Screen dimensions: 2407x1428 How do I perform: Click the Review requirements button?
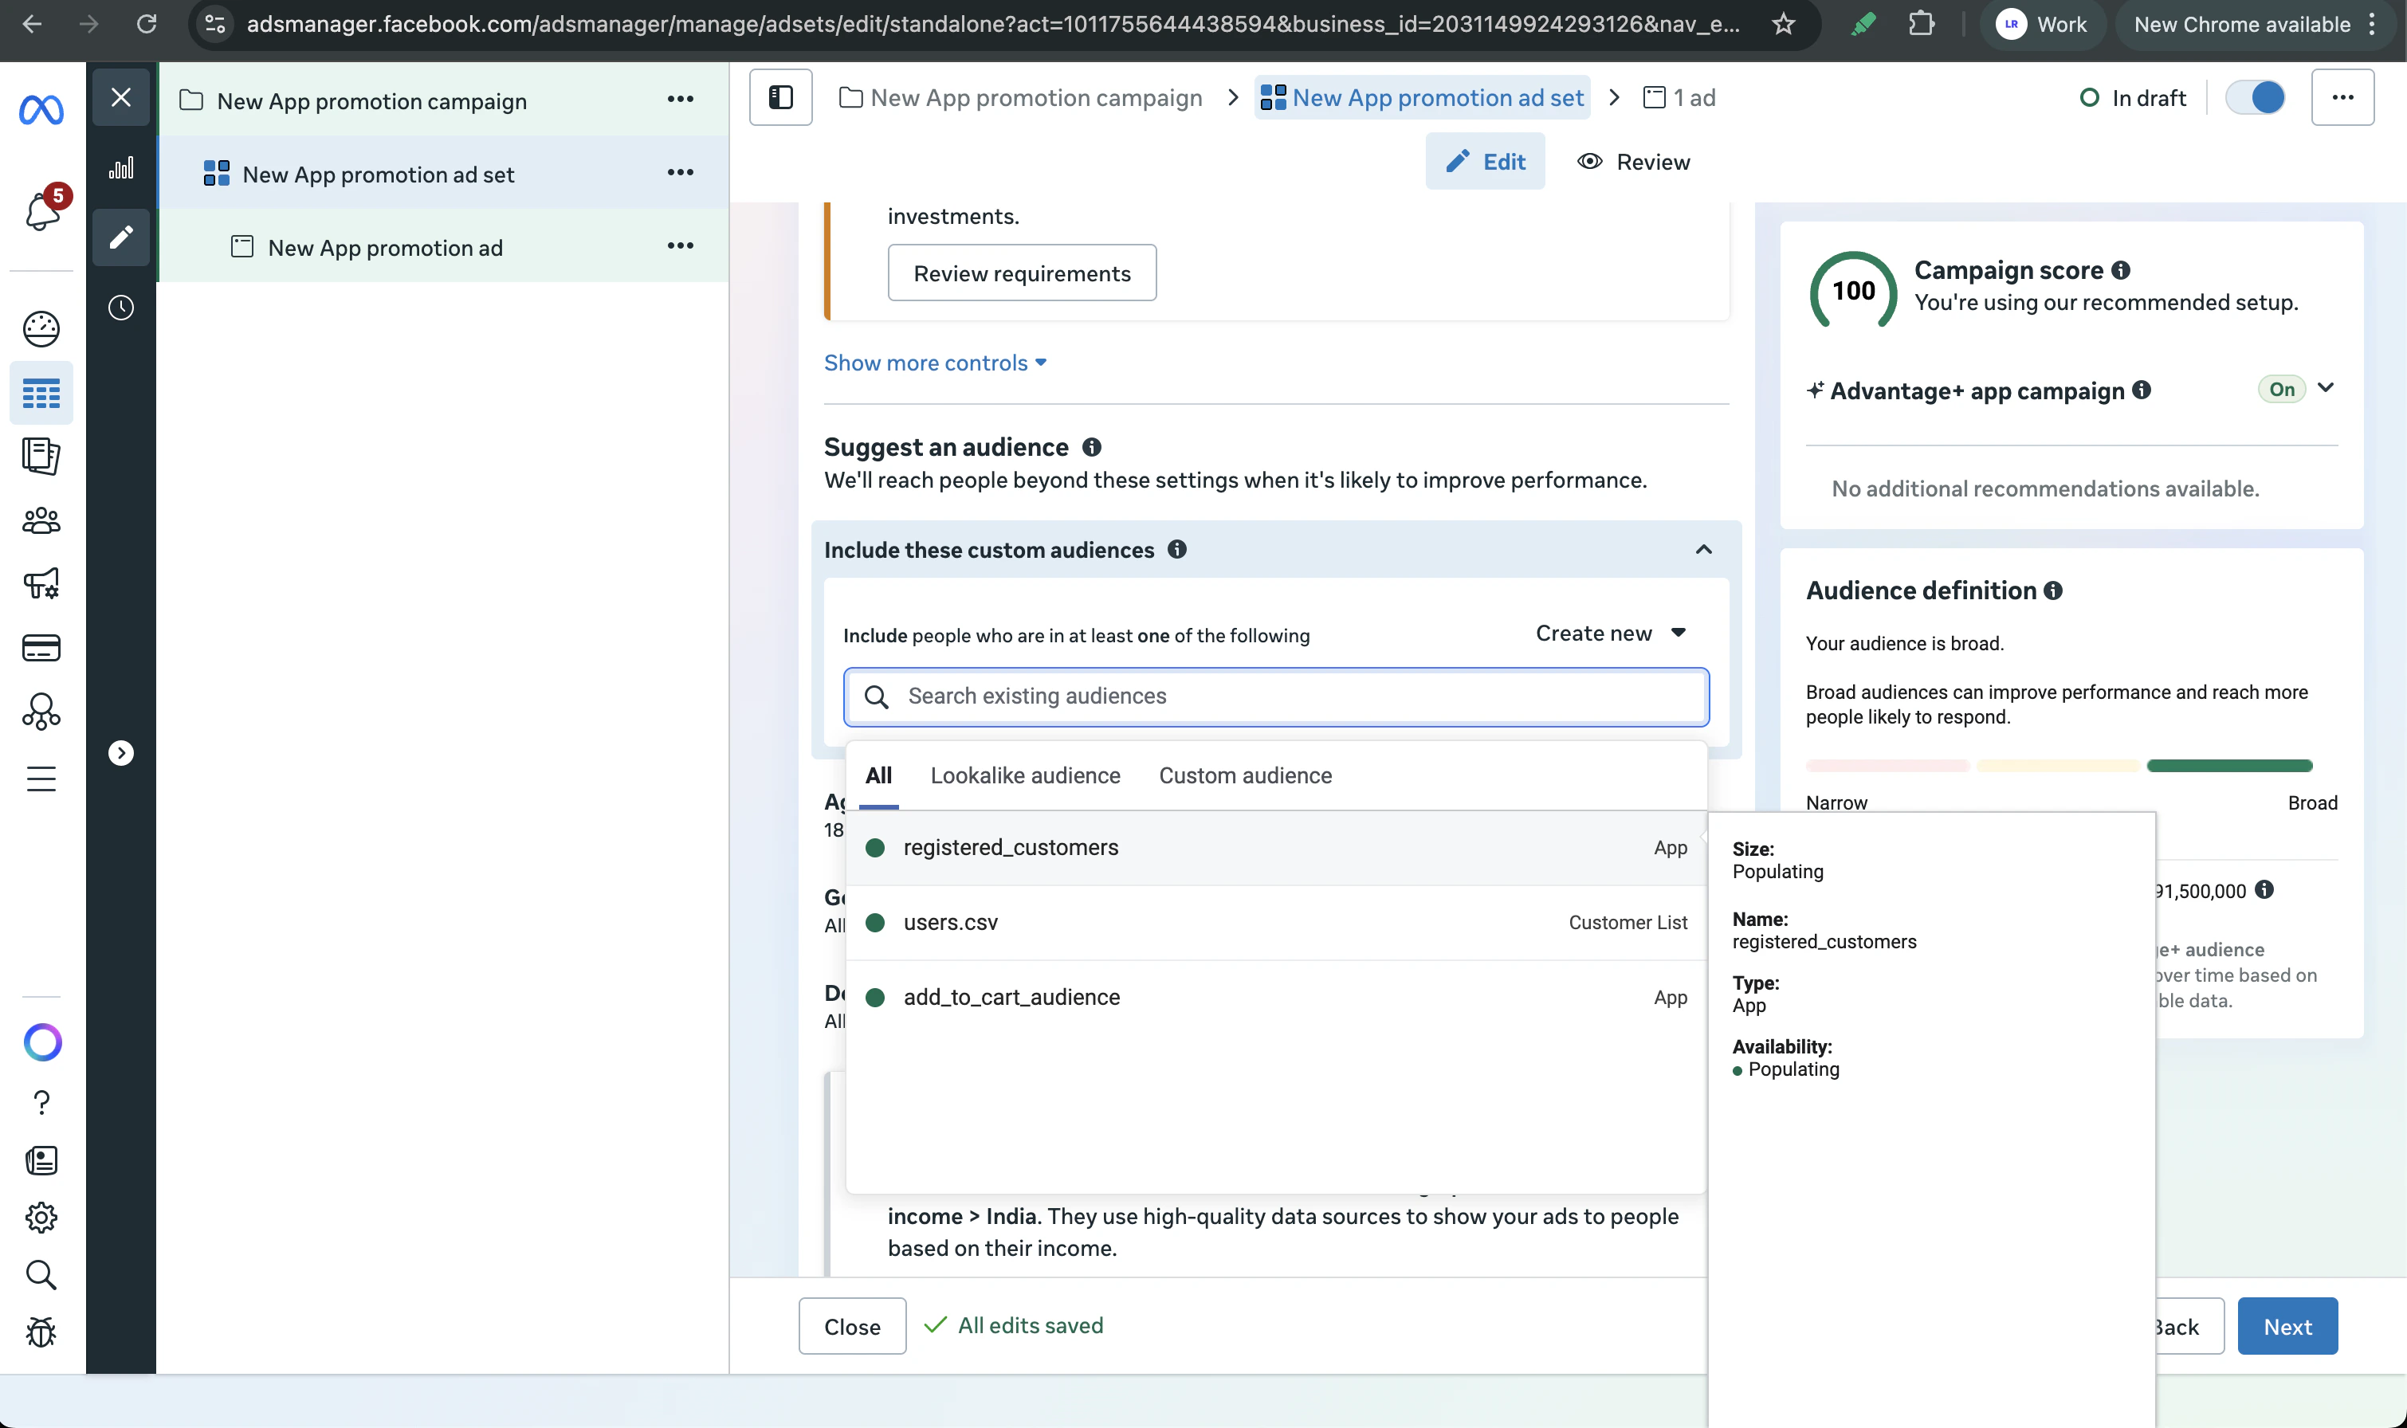coord(1021,273)
